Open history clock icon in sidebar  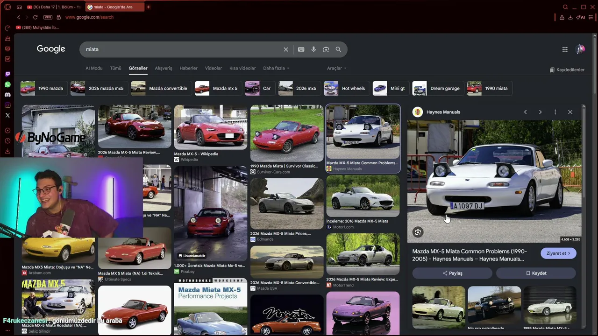tap(7, 141)
